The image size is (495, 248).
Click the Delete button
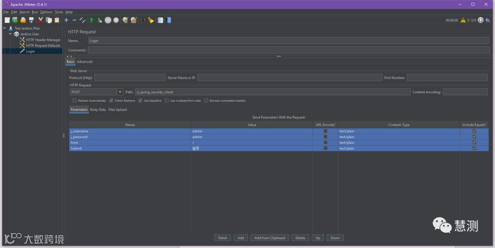coord(300,238)
